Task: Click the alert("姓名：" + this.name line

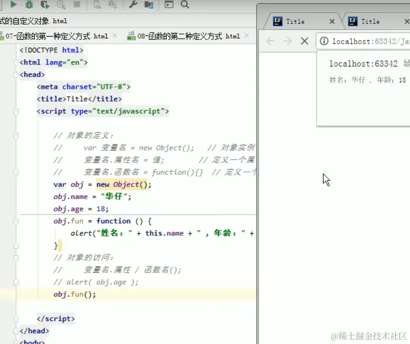Action: pyautogui.click(x=162, y=233)
